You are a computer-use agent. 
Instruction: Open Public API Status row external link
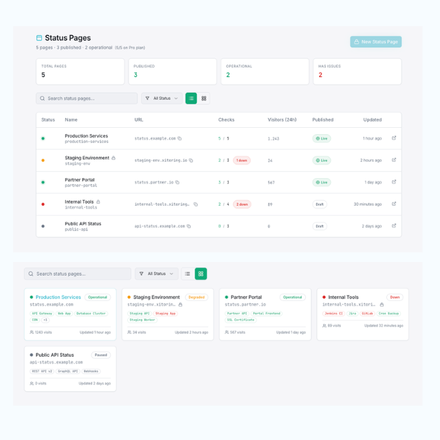click(x=394, y=225)
